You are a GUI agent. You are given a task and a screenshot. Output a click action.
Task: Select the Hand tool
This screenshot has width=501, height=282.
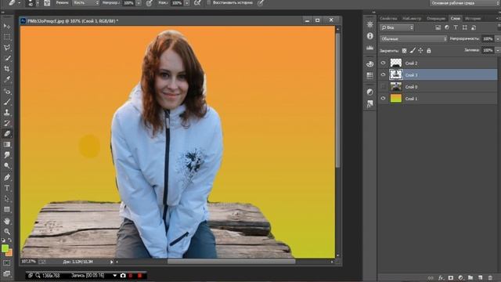point(7,221)
